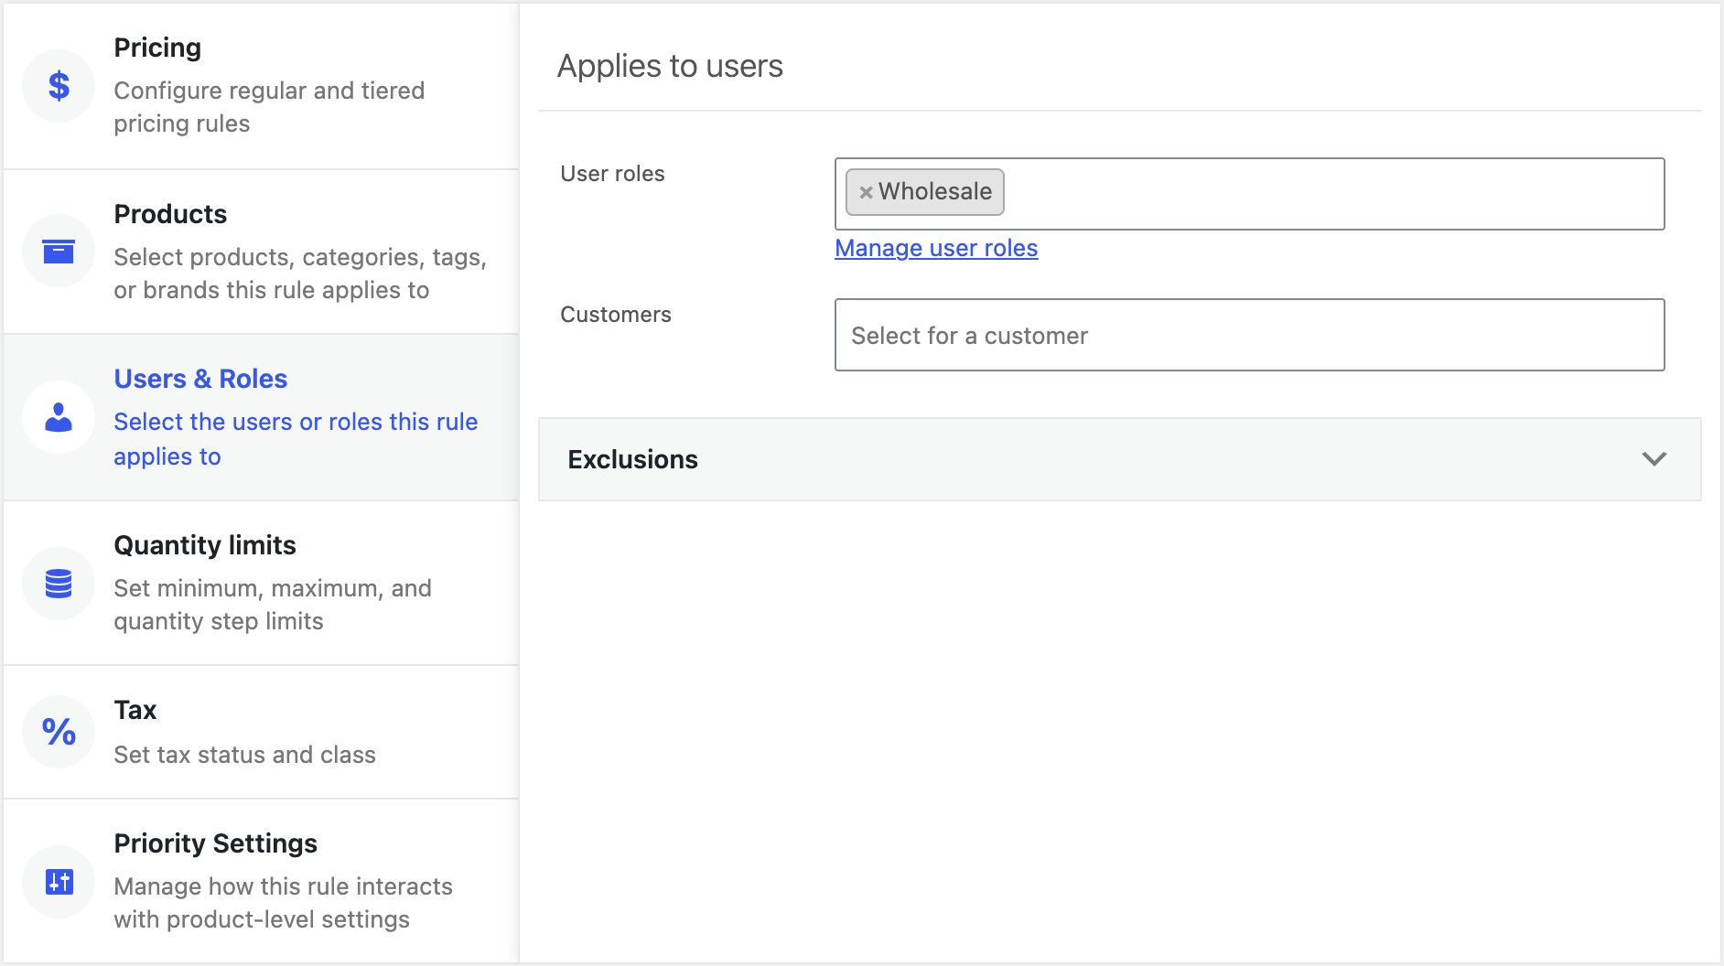Click the Wholesale tag label
Screen dimensions: 1724x966
[x=935, y=191]
